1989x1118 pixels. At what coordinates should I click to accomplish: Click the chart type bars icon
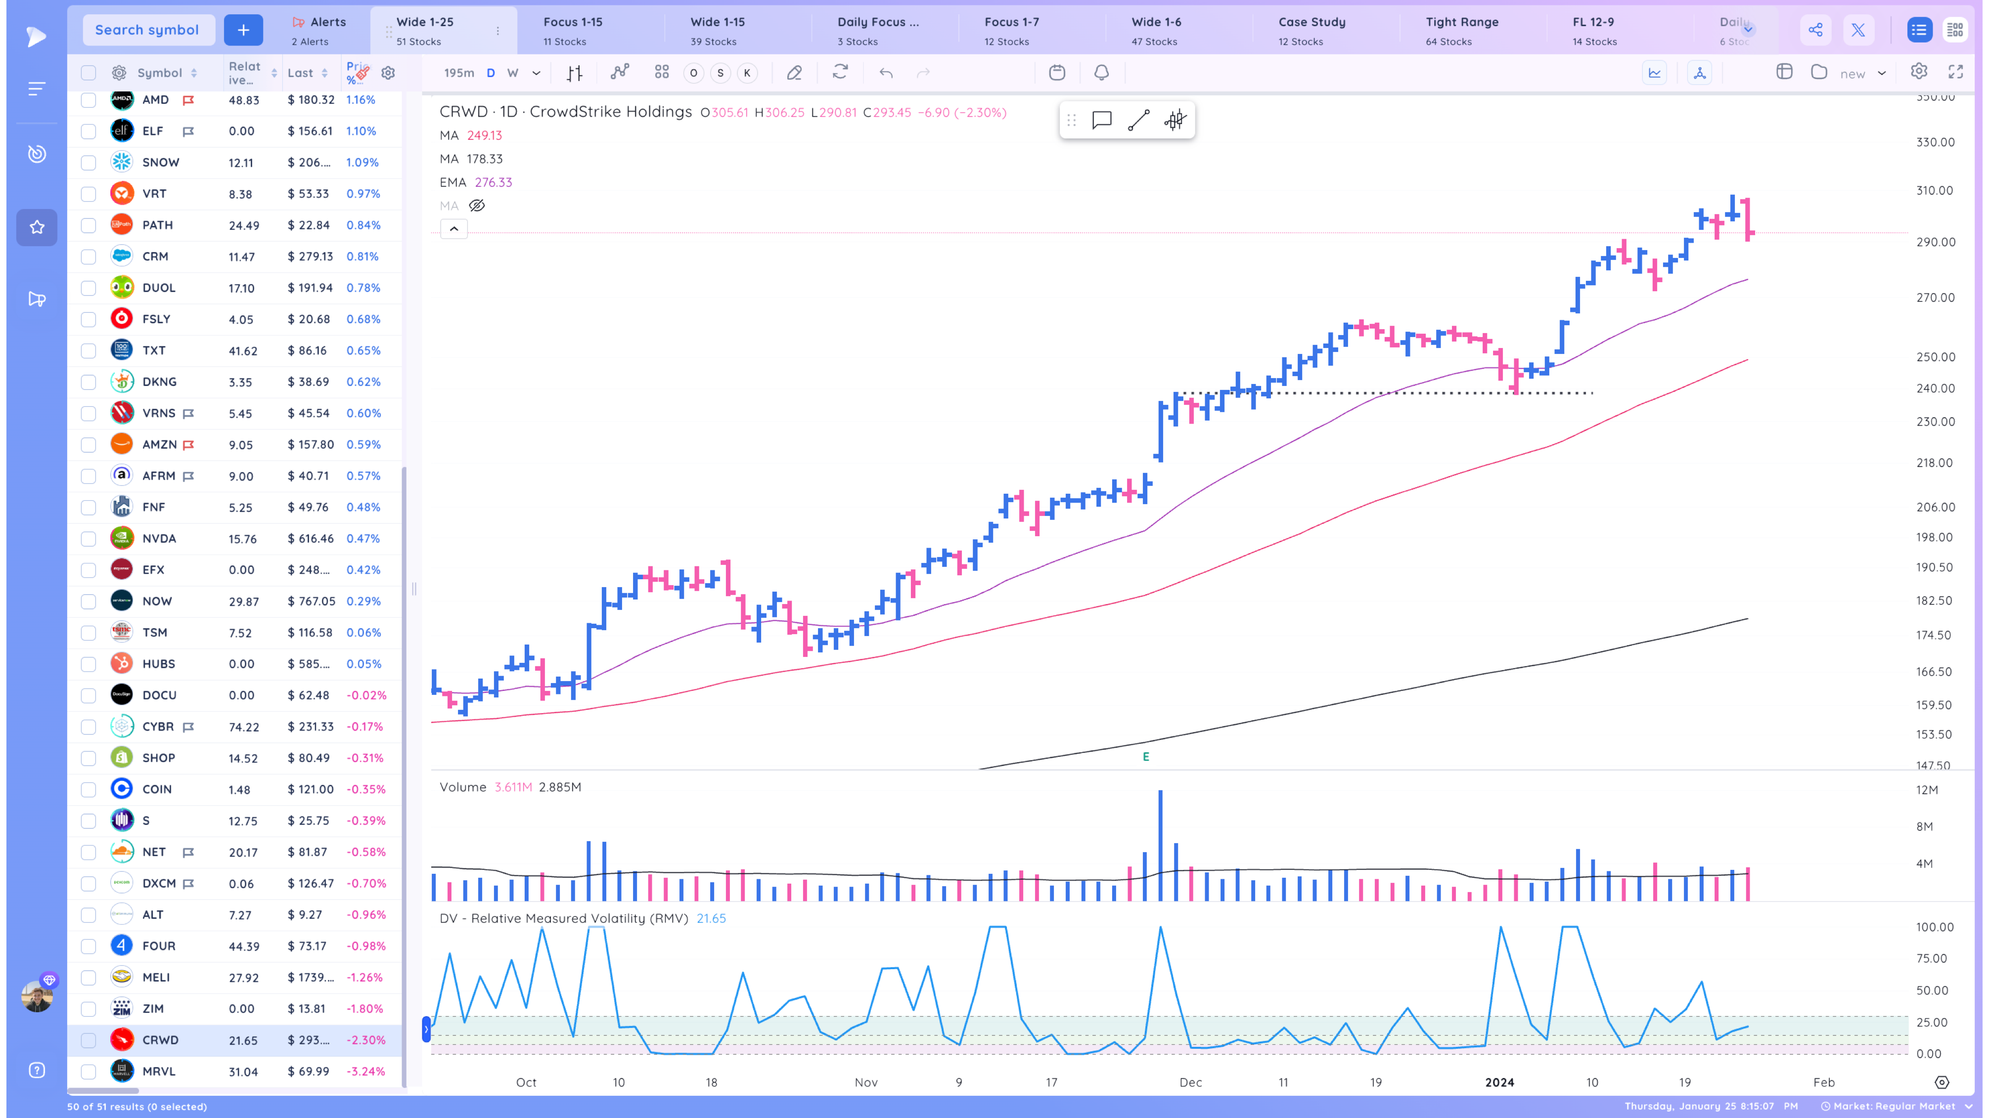click(x=575, y=73)
